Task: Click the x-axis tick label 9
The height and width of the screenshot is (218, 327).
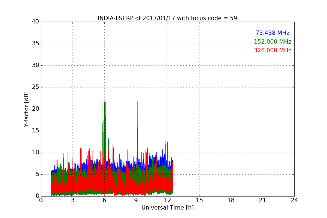Action: [136, 200]
